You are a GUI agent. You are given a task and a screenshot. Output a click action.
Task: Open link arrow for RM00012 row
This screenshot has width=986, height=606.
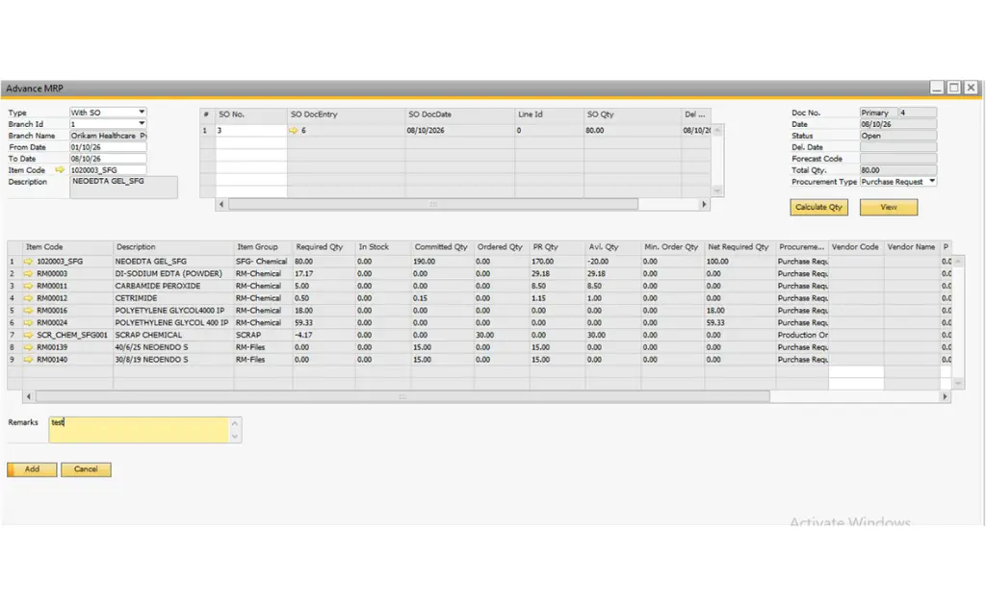pos(28,298)
